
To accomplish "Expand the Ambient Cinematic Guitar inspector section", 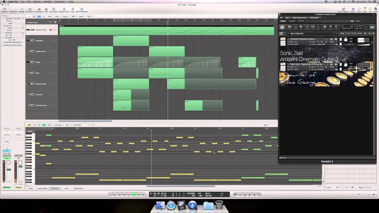I will pyautogui.click(x=3, y=45).
